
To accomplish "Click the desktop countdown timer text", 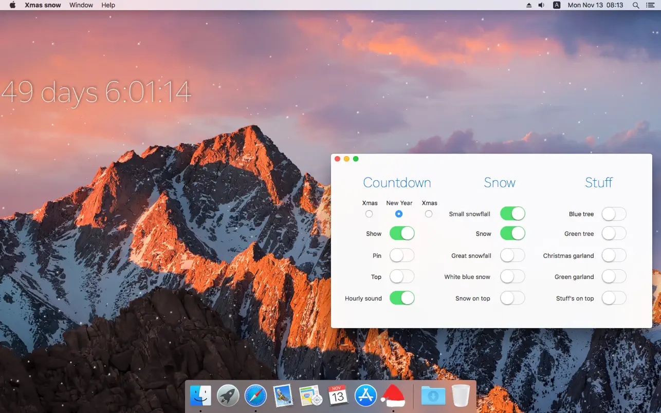I will tap(96, 92).
